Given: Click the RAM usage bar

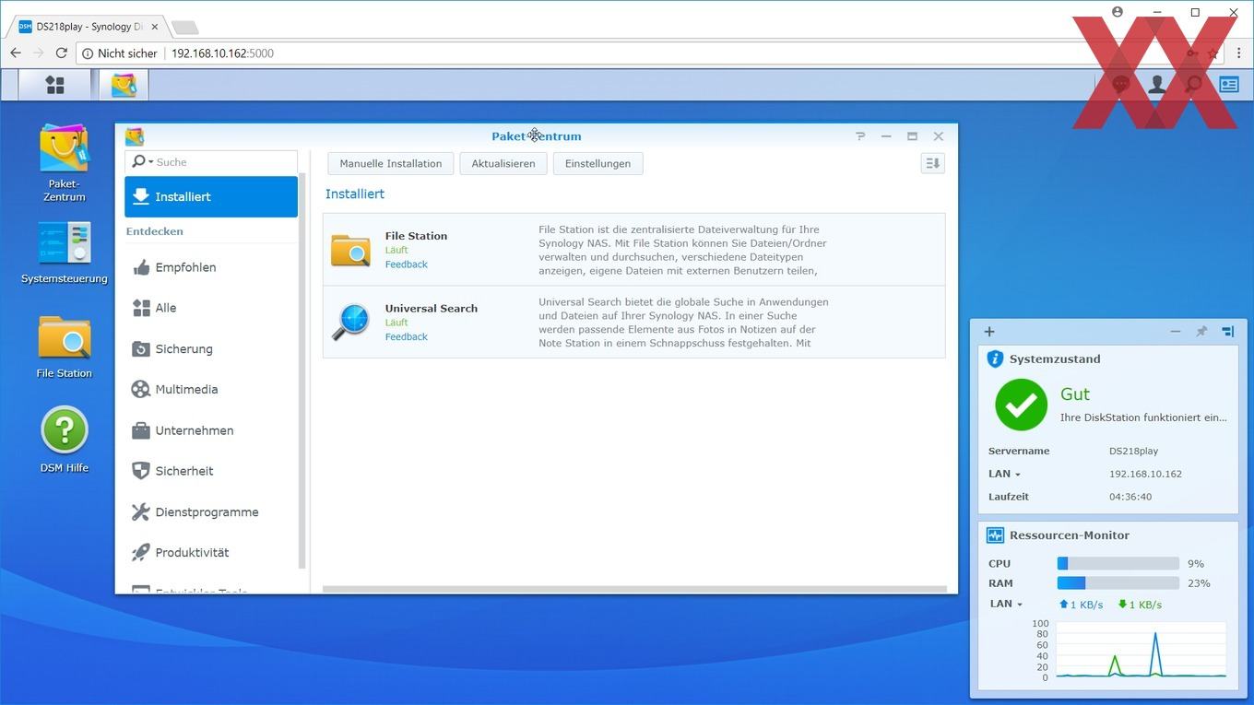Looking at the screenshot, I should [1118, 583].
